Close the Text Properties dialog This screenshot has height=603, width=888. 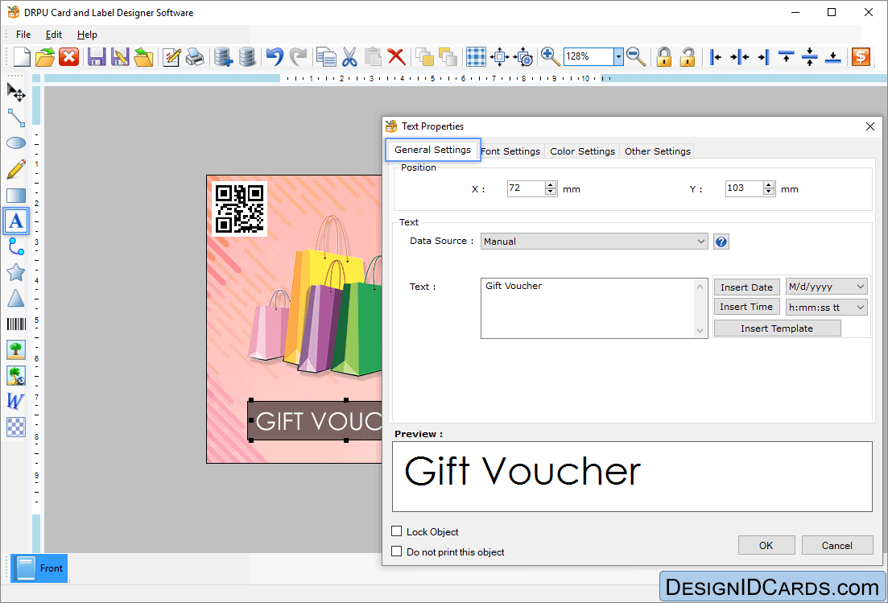click(870, 126)
